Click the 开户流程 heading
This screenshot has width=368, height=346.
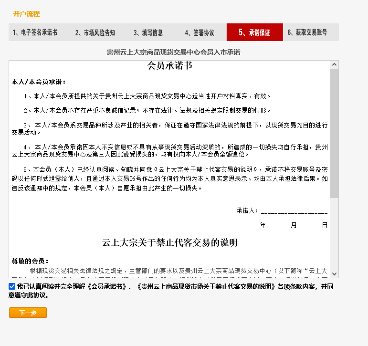pyautogui.click(x=26, y=14)
